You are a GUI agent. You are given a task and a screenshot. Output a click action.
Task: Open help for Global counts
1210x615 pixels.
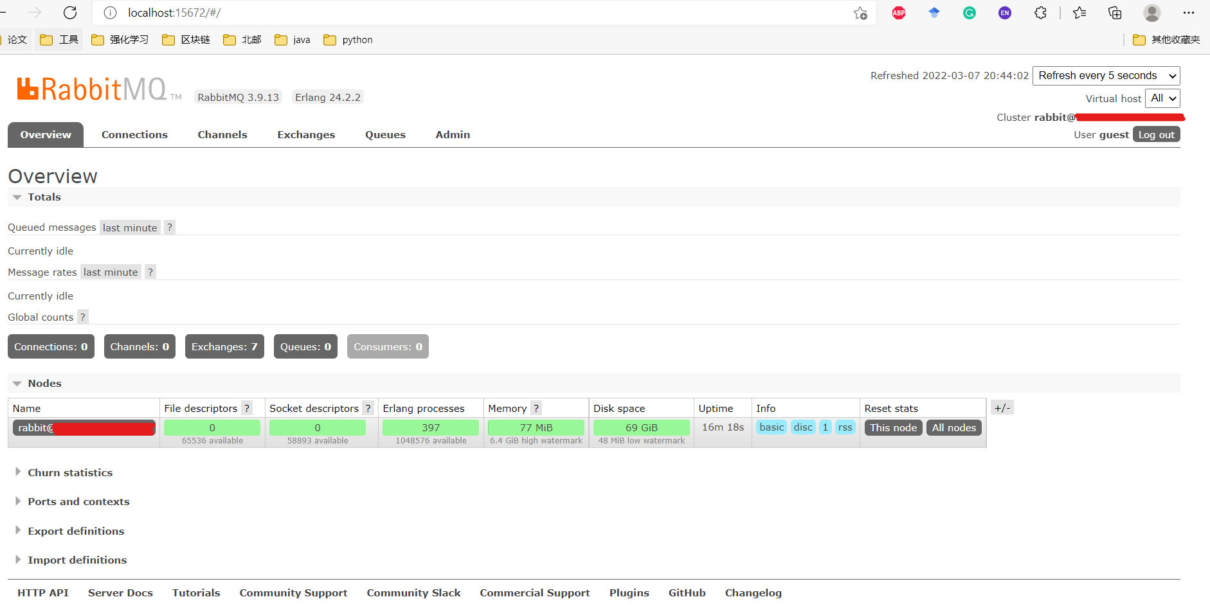(83, 317)
